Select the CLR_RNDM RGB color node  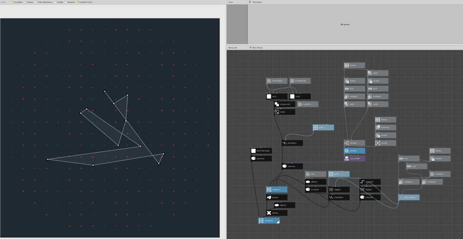[x=354, y=158]
